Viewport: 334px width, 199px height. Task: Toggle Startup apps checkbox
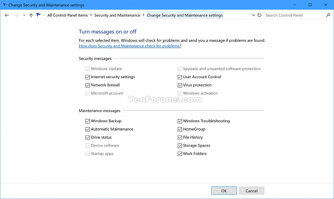click(x=88, y=154)
